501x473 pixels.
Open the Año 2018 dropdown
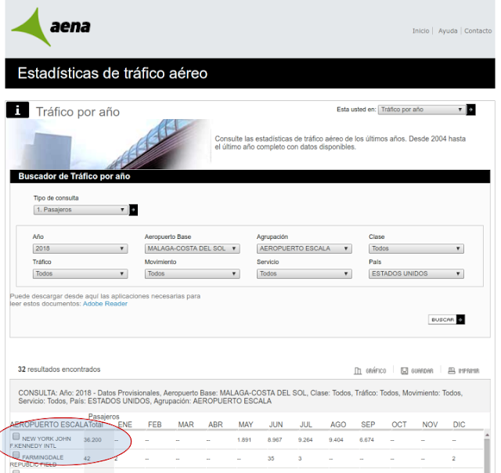click(x=80, y=249)
